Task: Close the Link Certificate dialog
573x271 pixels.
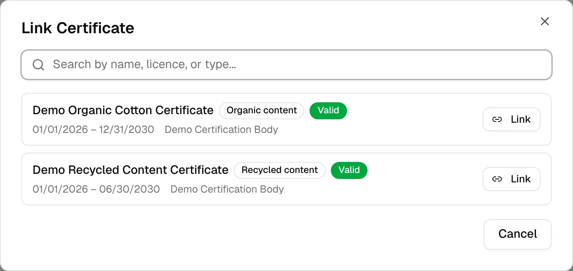Action: coord(544,21)
